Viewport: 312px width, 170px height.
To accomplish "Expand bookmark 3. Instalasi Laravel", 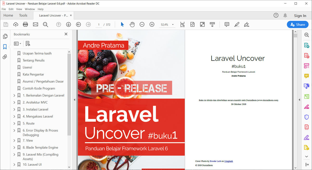I will [14, 109].
